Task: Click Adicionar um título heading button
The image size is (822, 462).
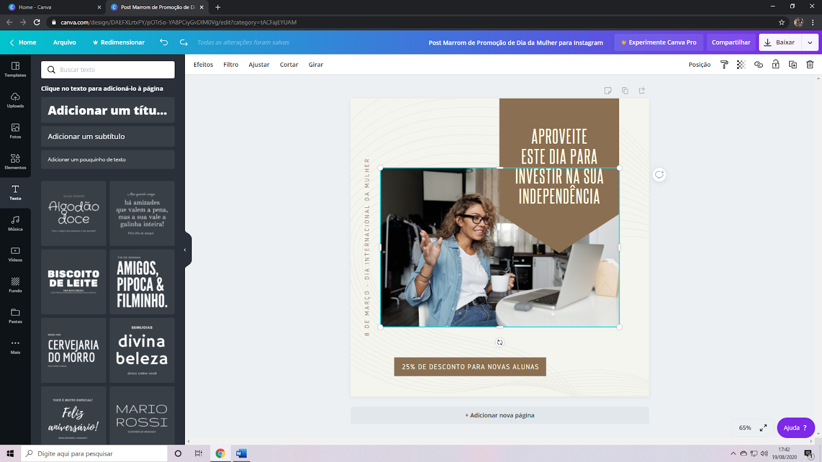Action: (108, 110)
